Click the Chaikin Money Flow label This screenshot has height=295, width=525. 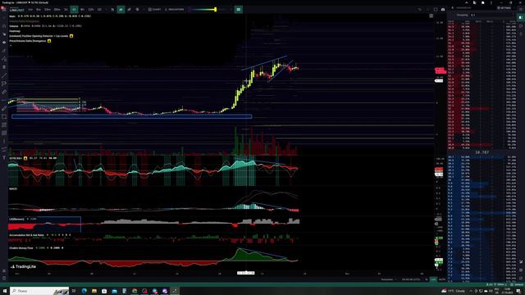coord(21,248)
